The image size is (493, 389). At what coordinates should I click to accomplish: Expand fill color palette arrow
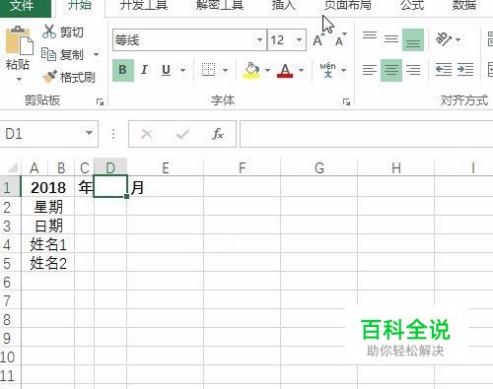267,70
